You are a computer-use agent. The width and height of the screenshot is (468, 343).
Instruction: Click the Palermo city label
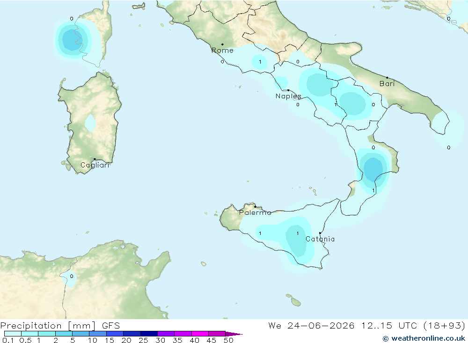[x=255, y=212]
